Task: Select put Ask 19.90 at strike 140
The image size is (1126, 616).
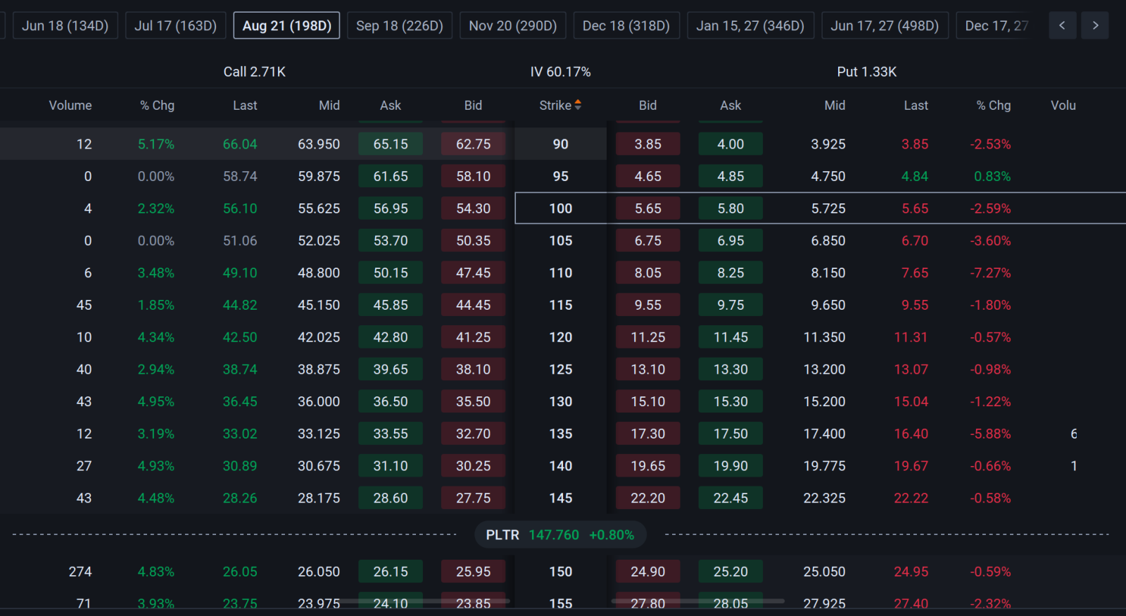Action: (x=730, y=465)
